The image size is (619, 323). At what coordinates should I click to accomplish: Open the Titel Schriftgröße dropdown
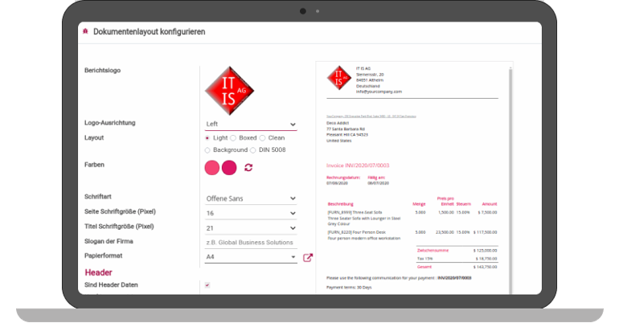(250, 228)
